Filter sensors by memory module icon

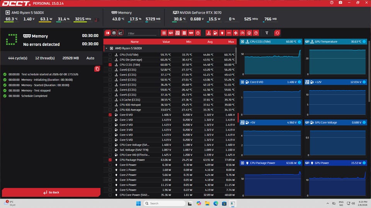click(191, 33)
